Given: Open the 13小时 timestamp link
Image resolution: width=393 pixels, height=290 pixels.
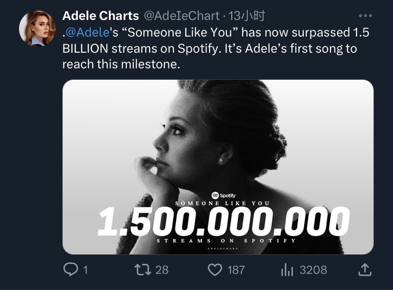Looking at the screenshot, I should (x=247, y=16).
